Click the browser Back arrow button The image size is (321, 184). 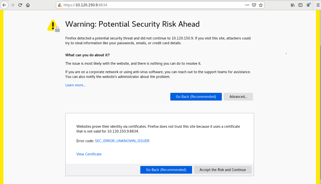[x=5, y=5]
